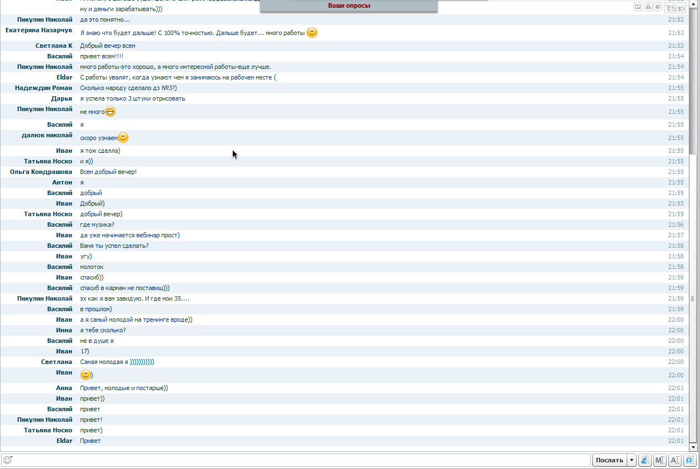This screenshot has height=469, width=700.
Task: Click sender name Ольга Кондрашова
Action: [x=41, y=172]
